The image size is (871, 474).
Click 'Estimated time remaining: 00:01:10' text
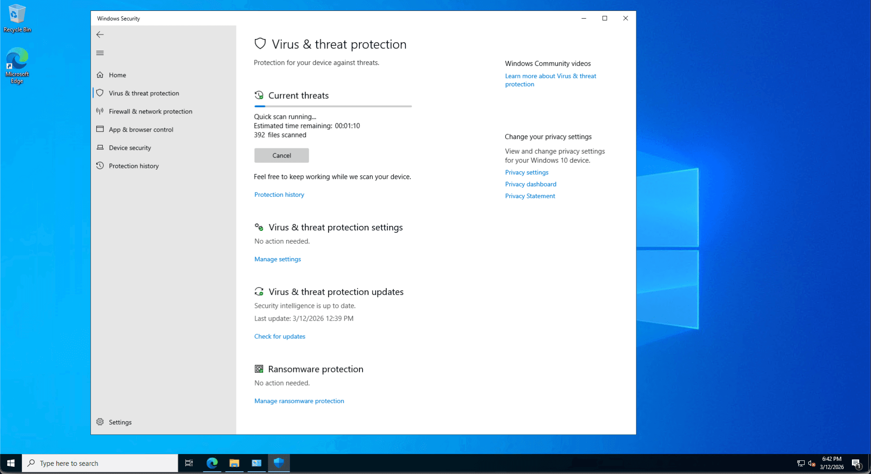(x=307, y=126)
